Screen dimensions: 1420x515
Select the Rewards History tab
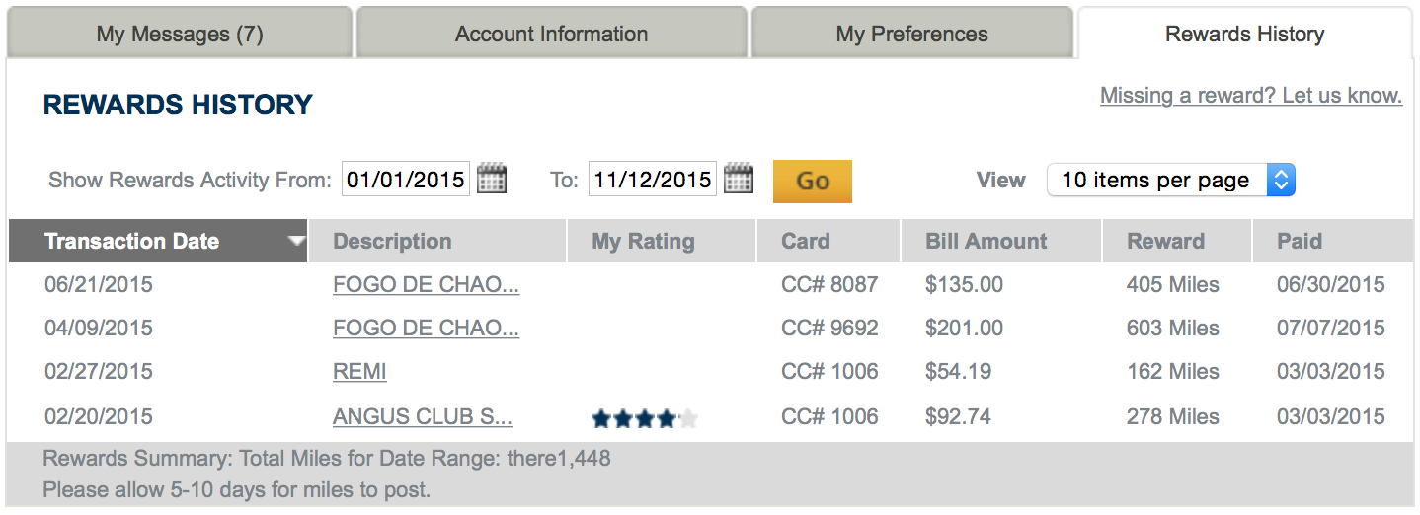tap(1244, 34)
